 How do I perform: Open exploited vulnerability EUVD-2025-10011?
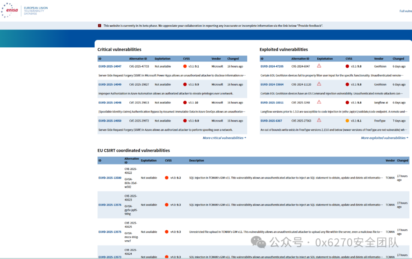point(272,103)
